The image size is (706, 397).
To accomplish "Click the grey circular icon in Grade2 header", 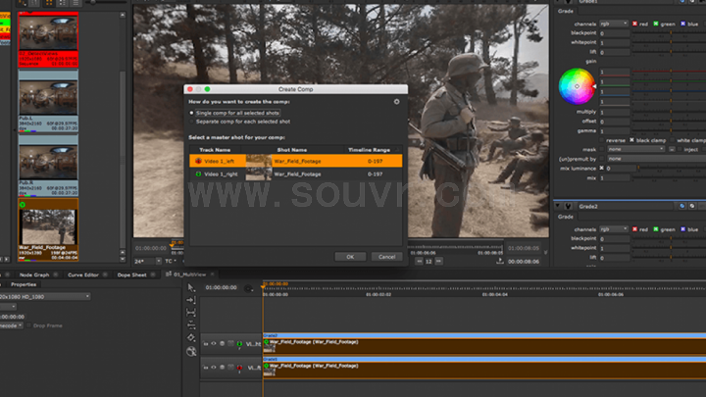I will tap(692, 206).
